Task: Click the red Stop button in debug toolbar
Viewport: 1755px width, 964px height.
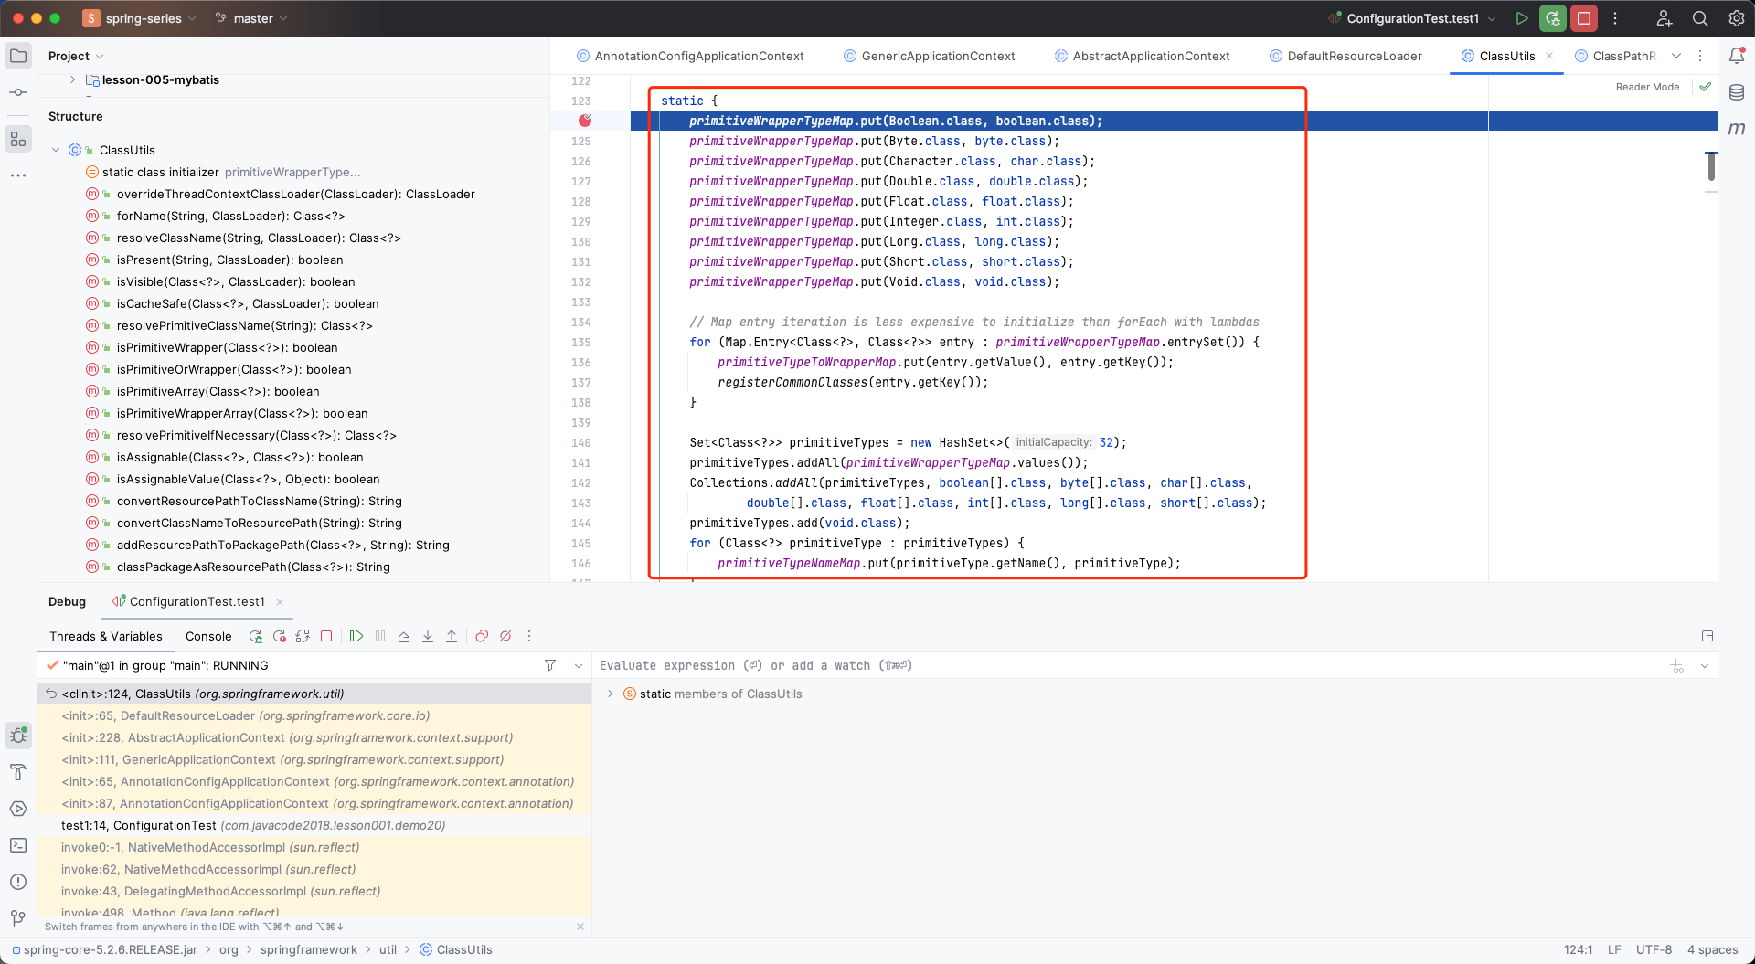Action: [326, 636]
